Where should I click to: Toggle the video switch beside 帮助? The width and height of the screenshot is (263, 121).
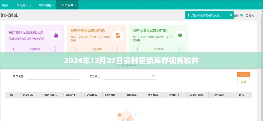pos(241,15)
